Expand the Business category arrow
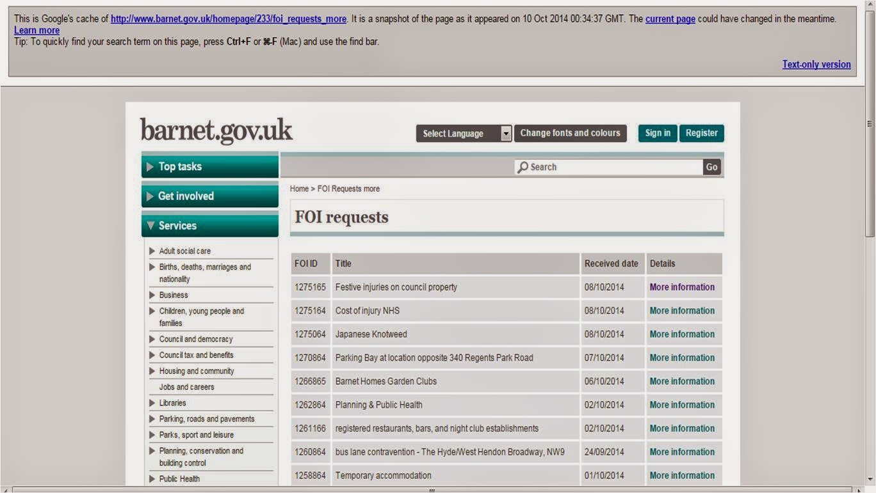The image size is (876, 493). pyautogui.click(x=152, y=295)
